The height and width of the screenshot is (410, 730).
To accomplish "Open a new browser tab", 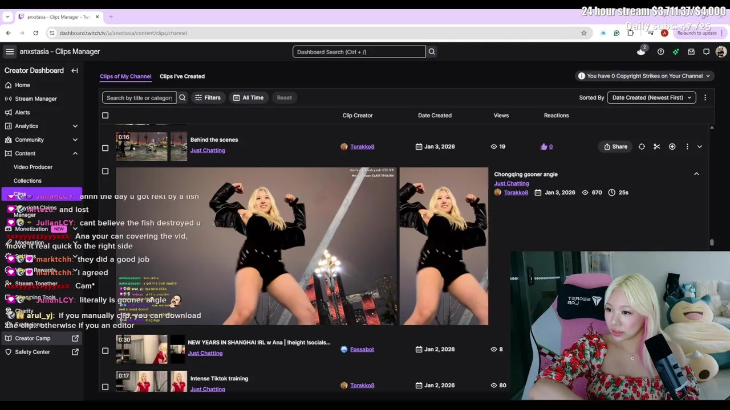I will pyautogui.click(x=111, y=17).
